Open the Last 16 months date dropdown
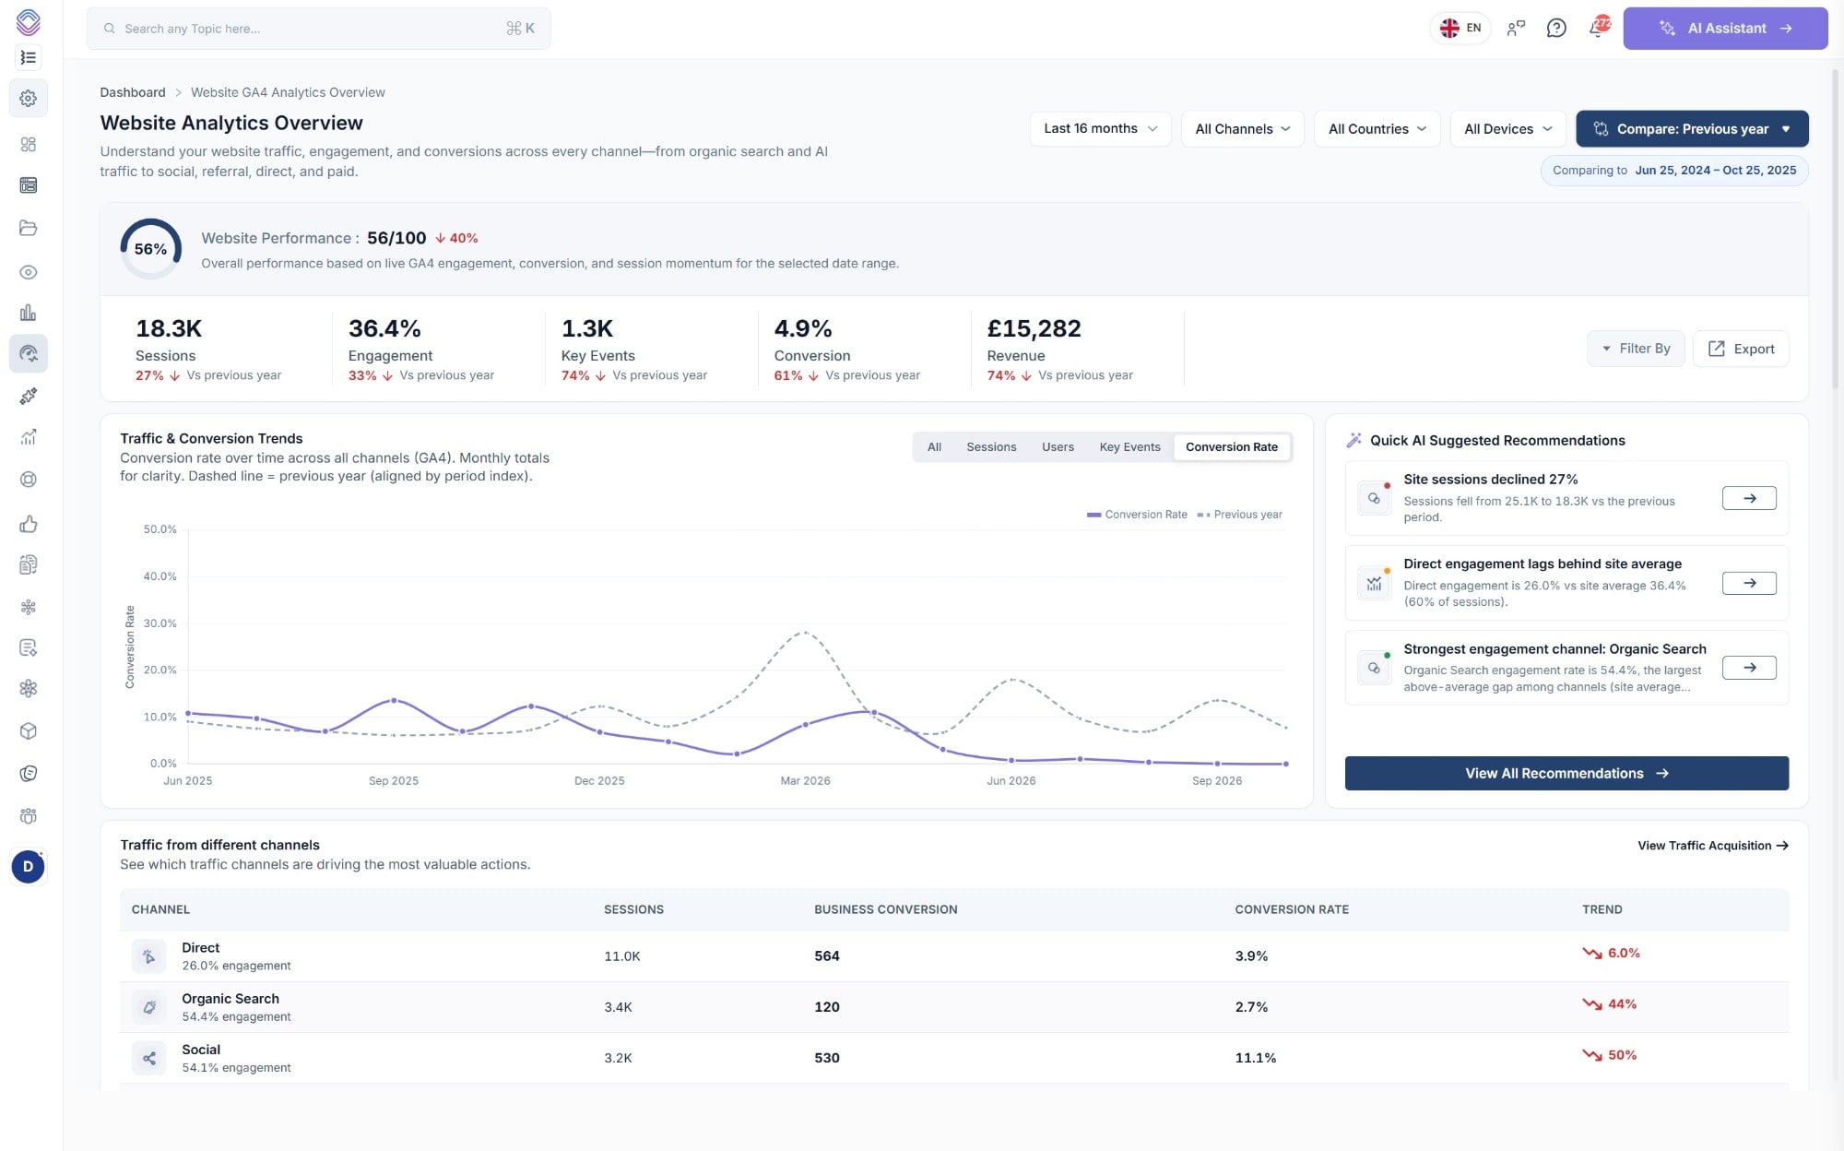This screenshot has height=1151, width=1844. pos(1100,129)
